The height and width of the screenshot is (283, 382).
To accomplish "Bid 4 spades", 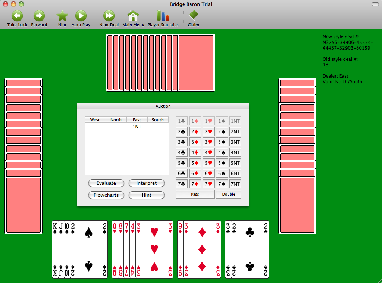I will point(222,153).
